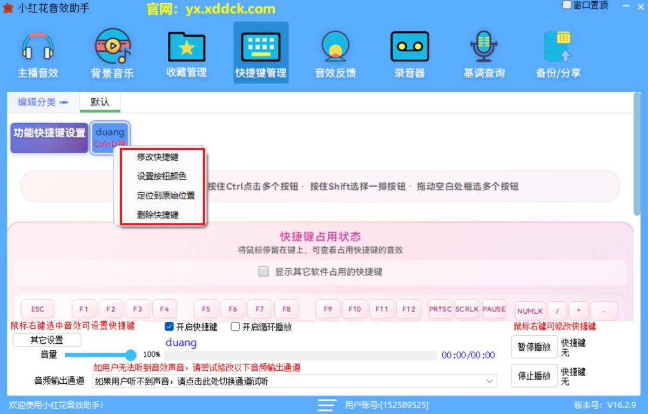Image resolution: width=648 pixels, height=414 pixels.
Task: Enable 开启循环播放 loop playback
Action: click(x=236, y=327)
